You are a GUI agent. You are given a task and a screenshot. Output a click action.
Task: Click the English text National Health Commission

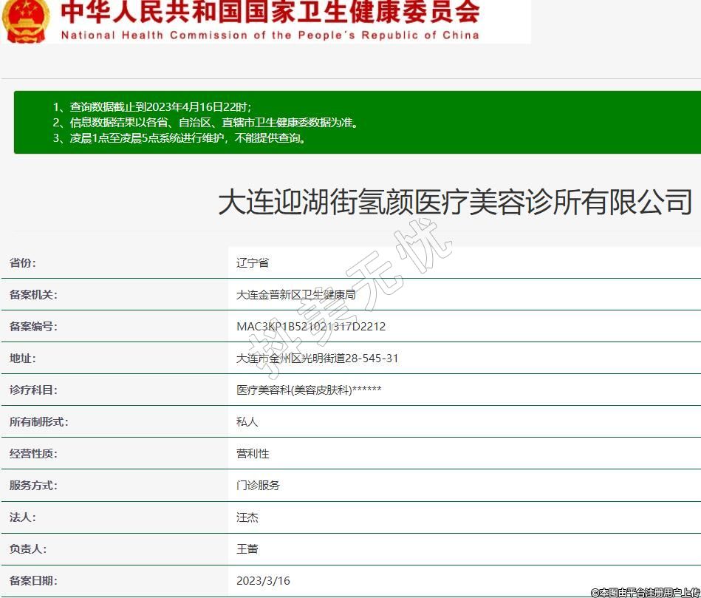[270, 35]
